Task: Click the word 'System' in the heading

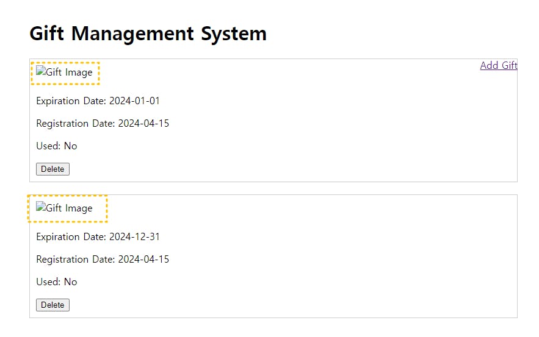Action: point(234,34)
